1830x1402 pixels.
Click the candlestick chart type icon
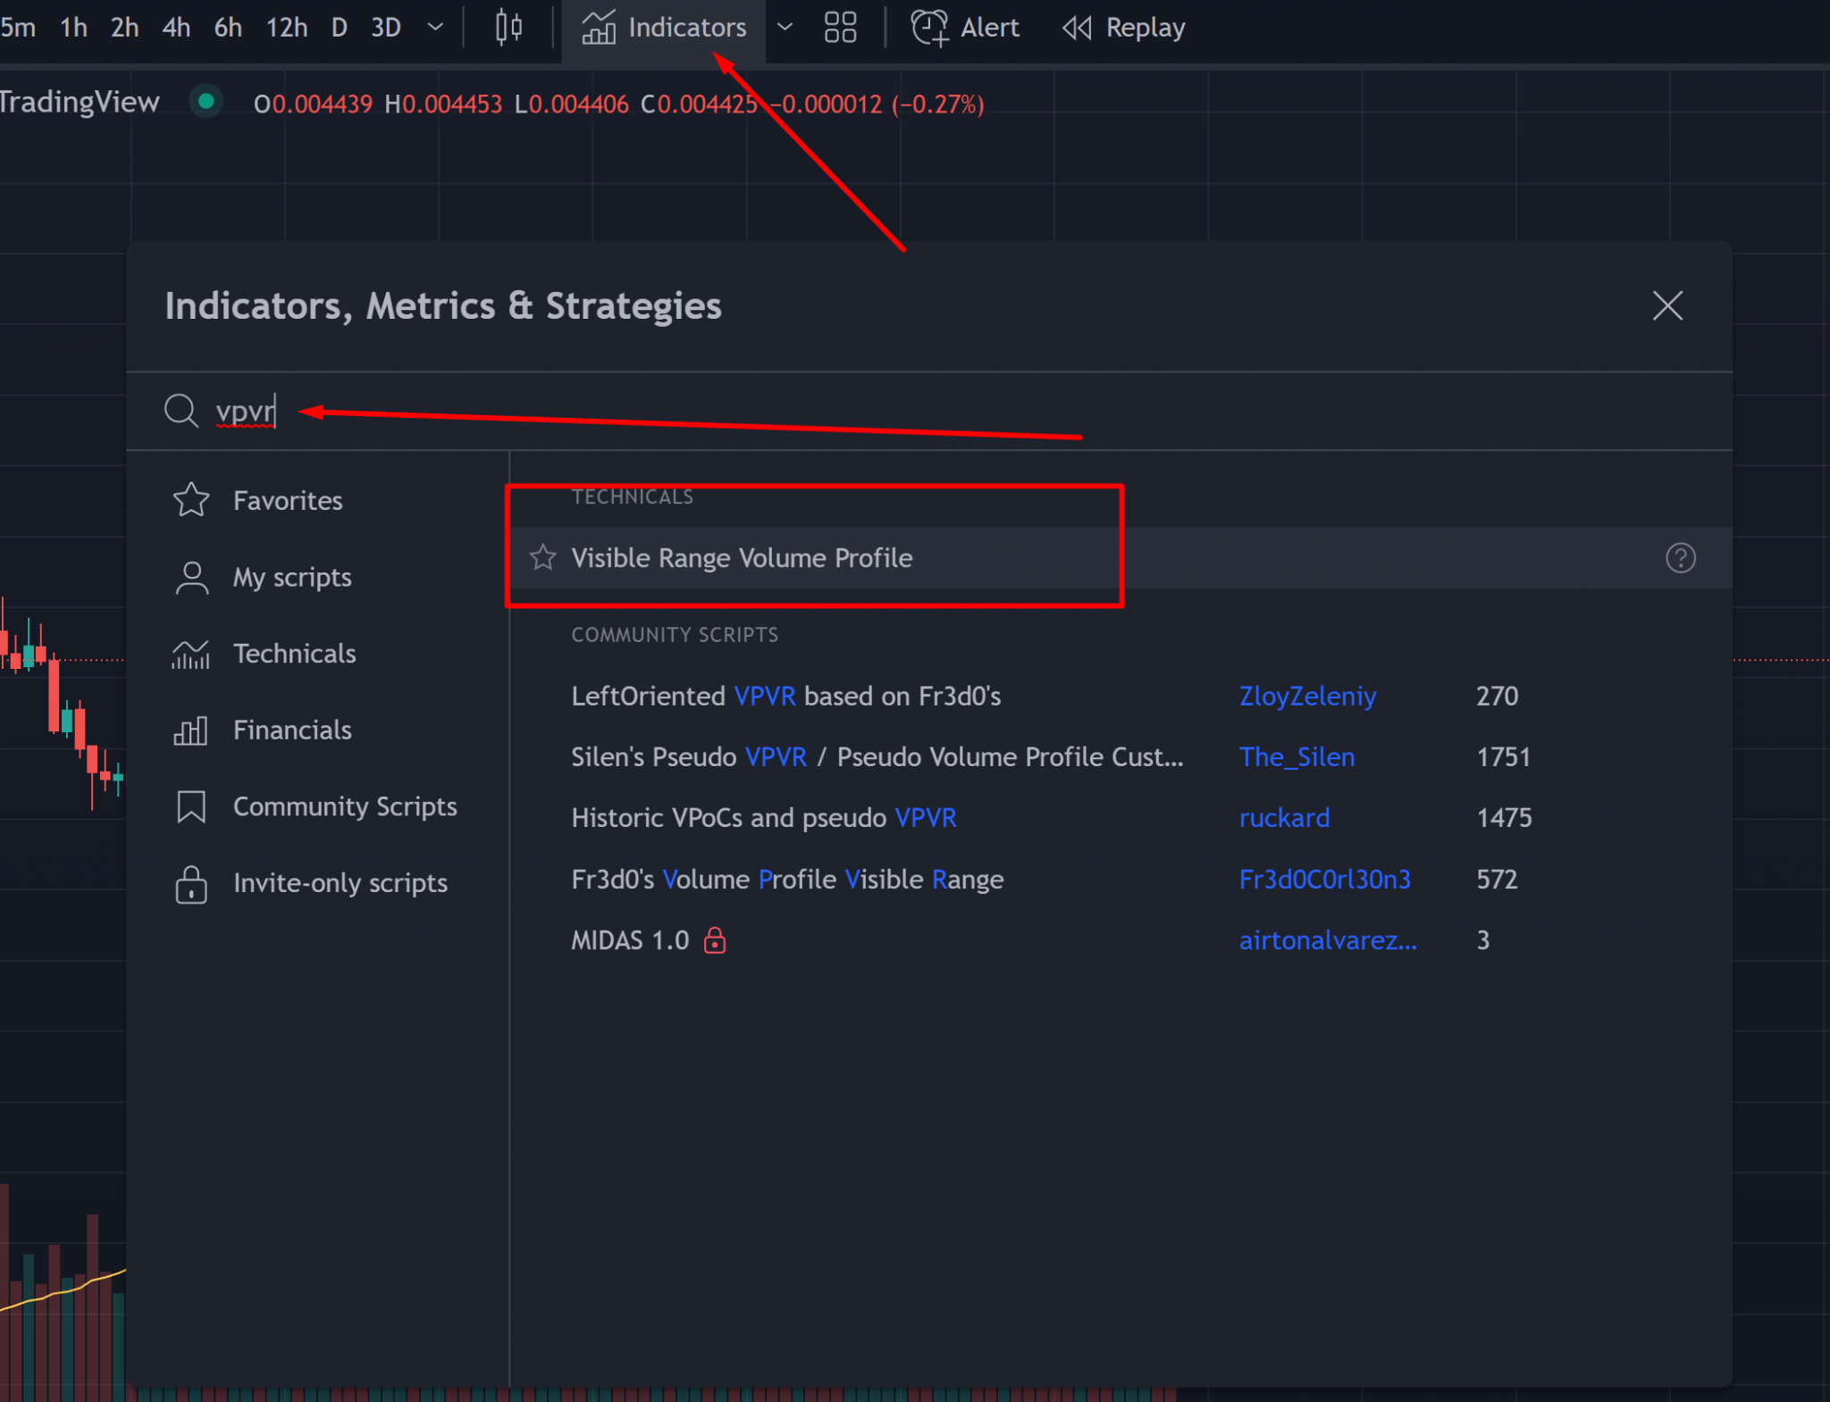(508, 28)
